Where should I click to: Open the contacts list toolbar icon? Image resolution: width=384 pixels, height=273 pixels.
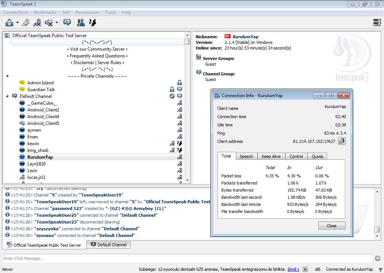tap(81, 22)
